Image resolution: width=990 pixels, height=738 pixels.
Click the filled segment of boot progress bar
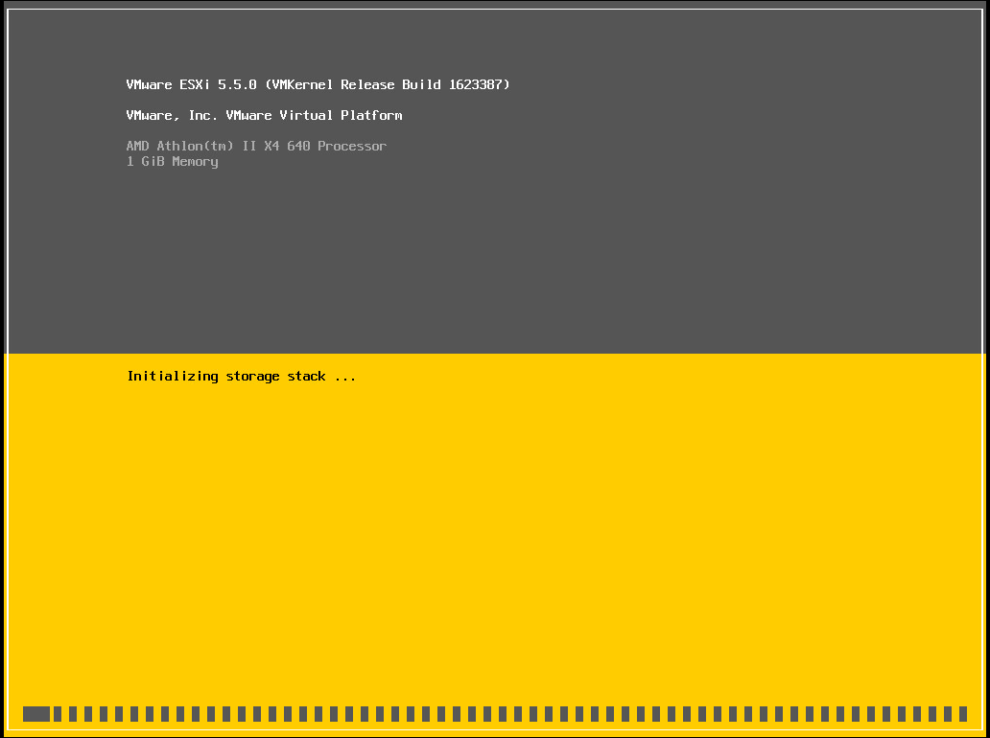(36, 714)
